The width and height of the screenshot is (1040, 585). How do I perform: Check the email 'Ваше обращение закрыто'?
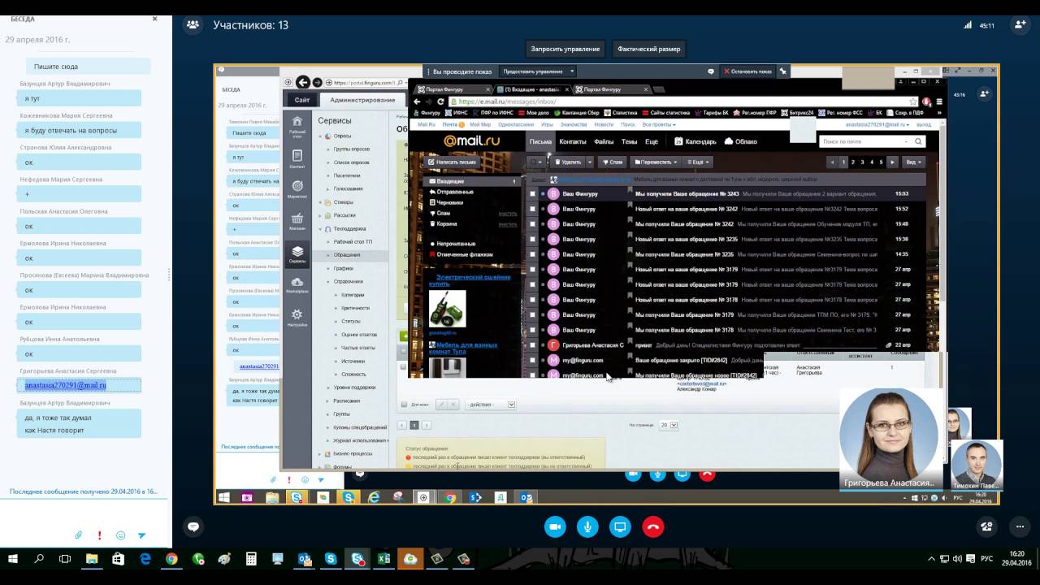pyautogui.click(x=533, y=360)
